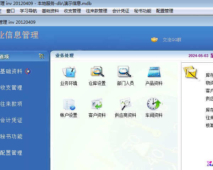
Task: Open 帐户设置 account settings icon
Action: 69,105
